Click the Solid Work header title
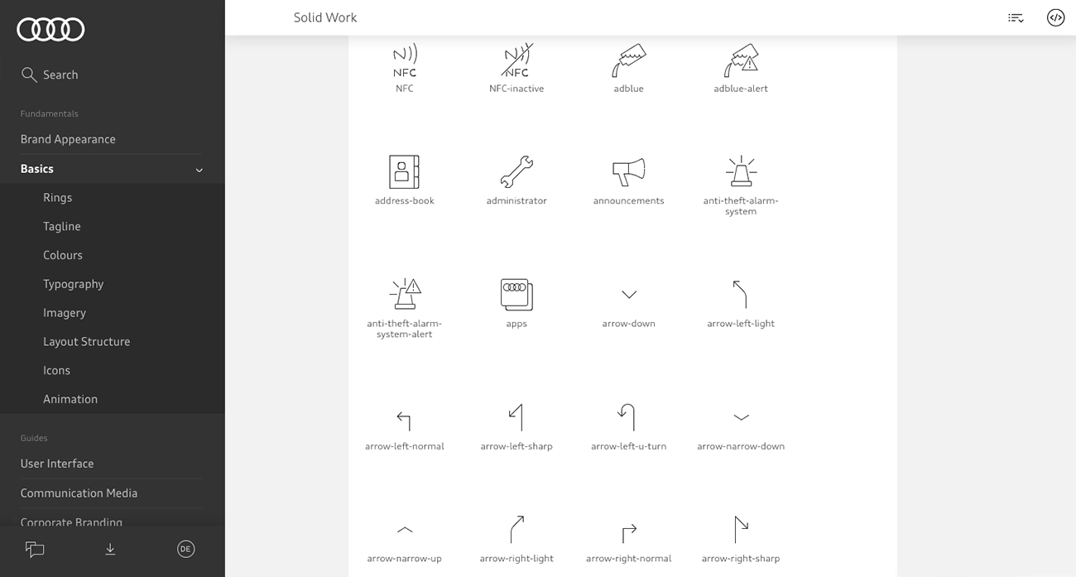 point(325,17)
